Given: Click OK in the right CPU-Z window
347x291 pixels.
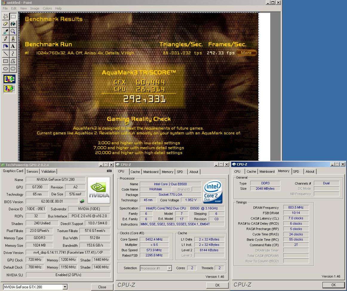Looking at the screenshot, I should (334, 285).
